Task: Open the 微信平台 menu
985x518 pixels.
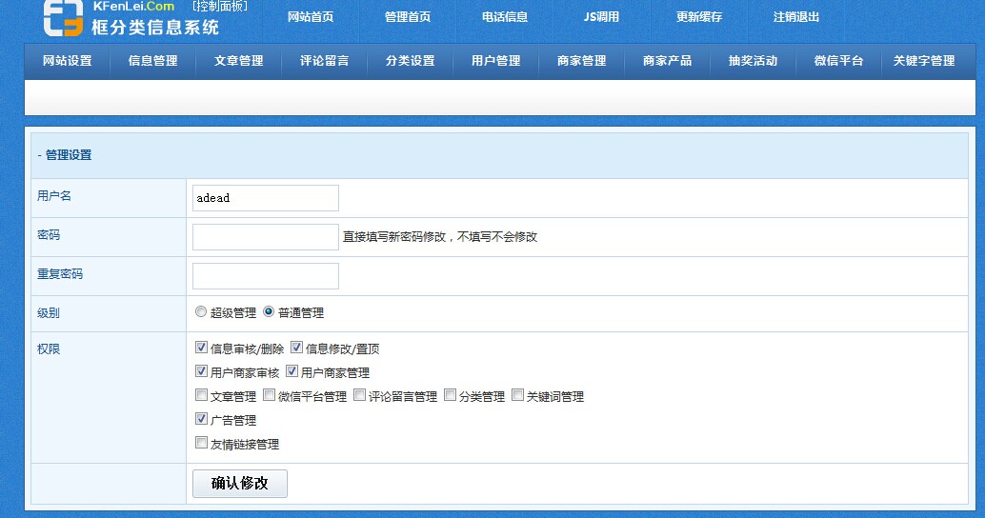Action: point(839,61)
